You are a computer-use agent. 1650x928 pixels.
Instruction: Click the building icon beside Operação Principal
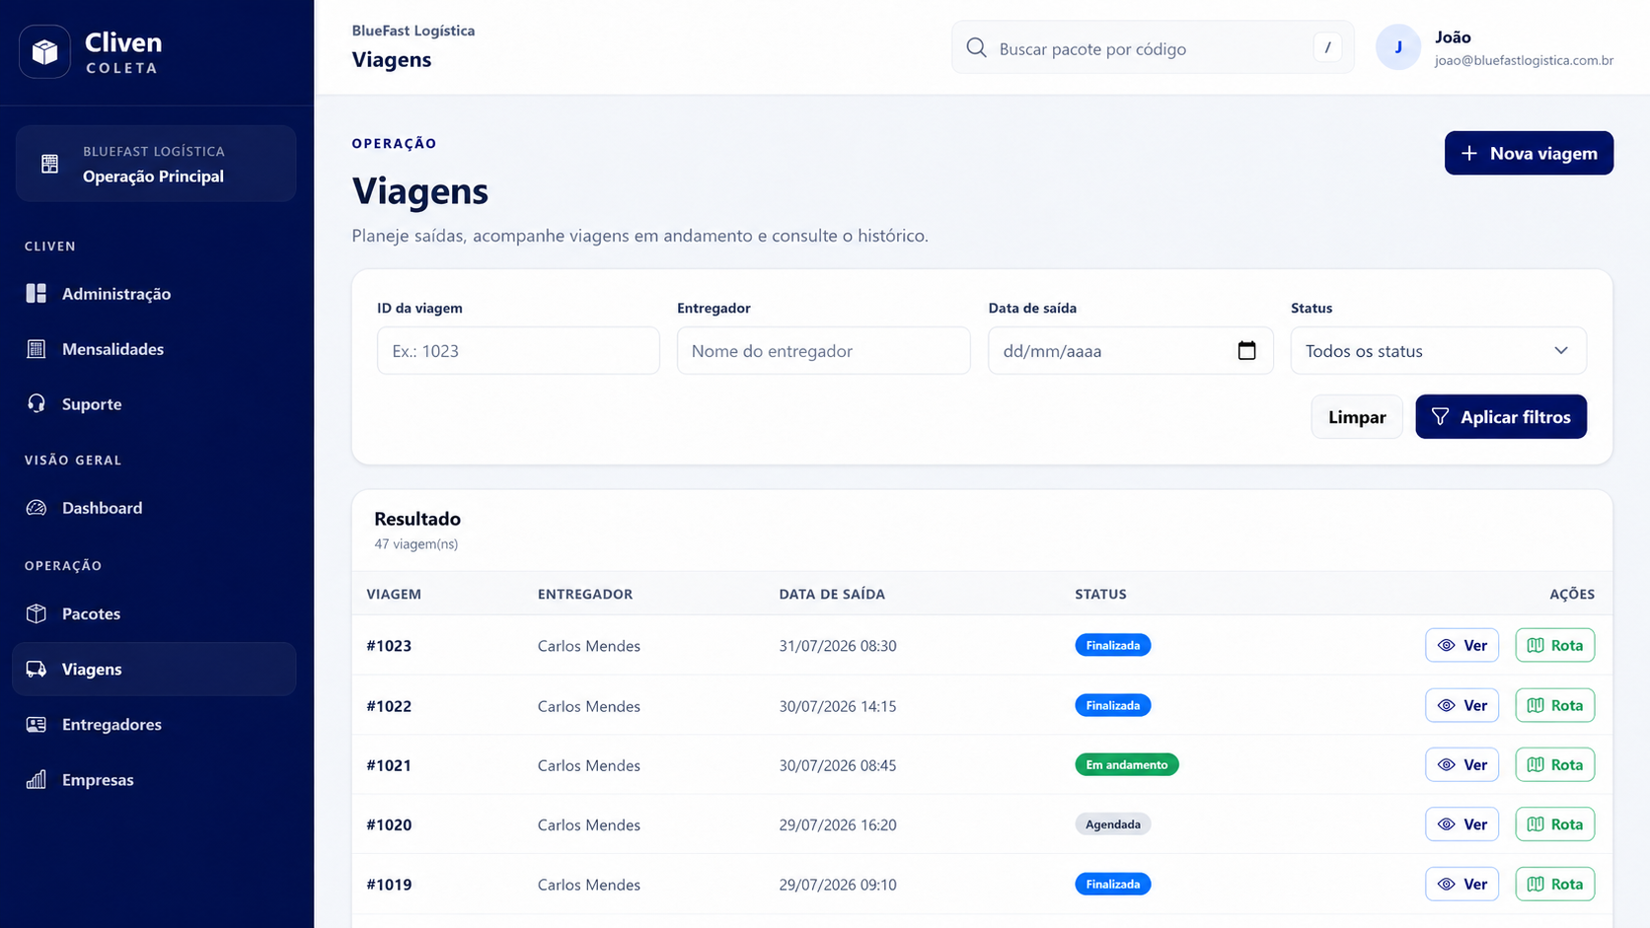tap(49, 164)
